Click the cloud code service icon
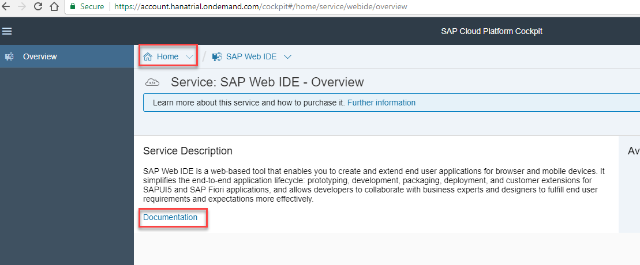This screenshot has height=265, width=640. click(x=152, y=82)
